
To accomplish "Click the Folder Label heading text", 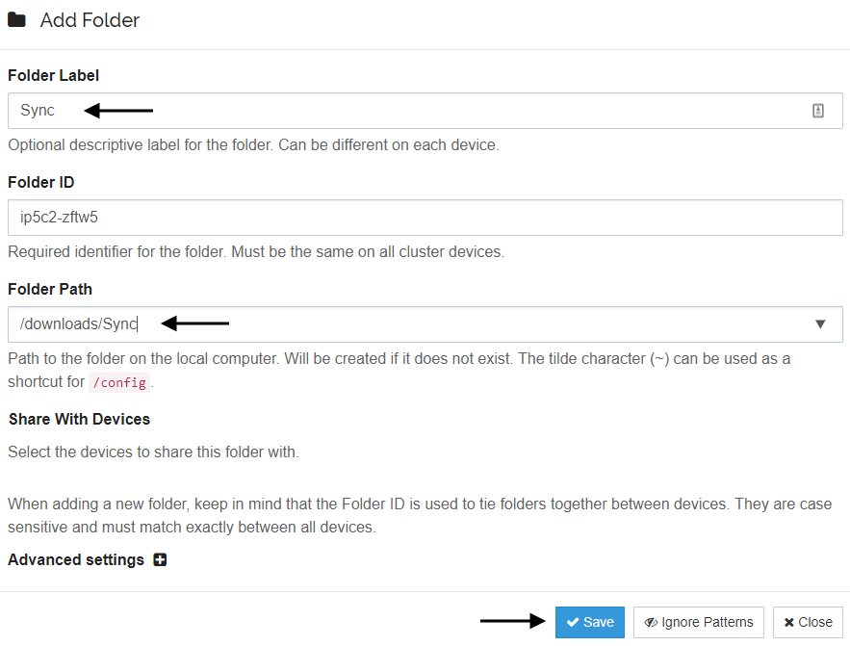I will point(54,75).
